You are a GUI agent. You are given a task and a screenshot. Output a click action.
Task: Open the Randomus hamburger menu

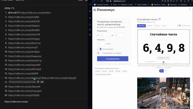pyautogui.click(x=190, y=9)
